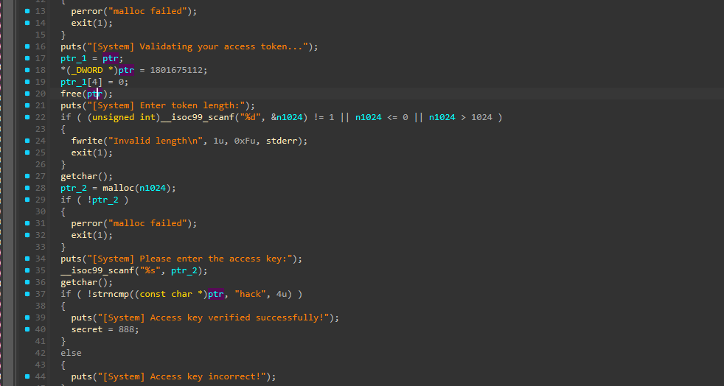
Task: Click the blue dot on line 44
Action: [x=28, y=376]
